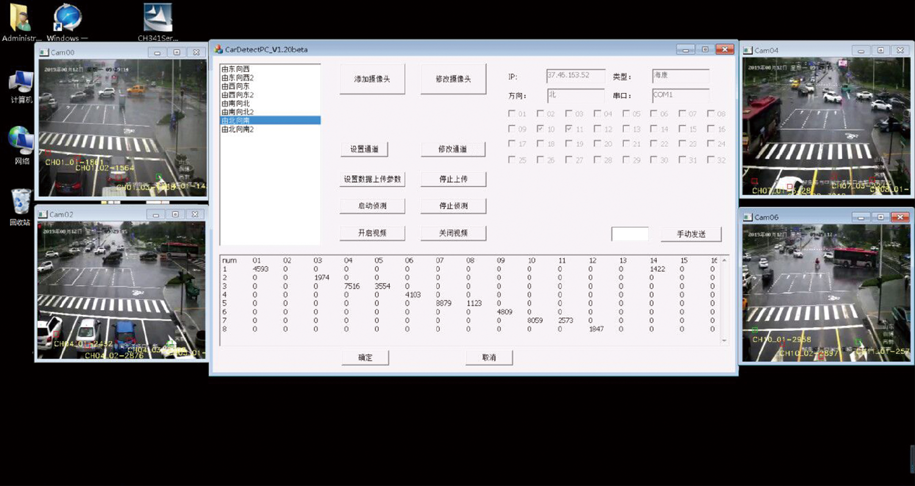This screenshot has height=486, width=915.
Task: Click the IP address input field
Action: [x=575, y=76]
